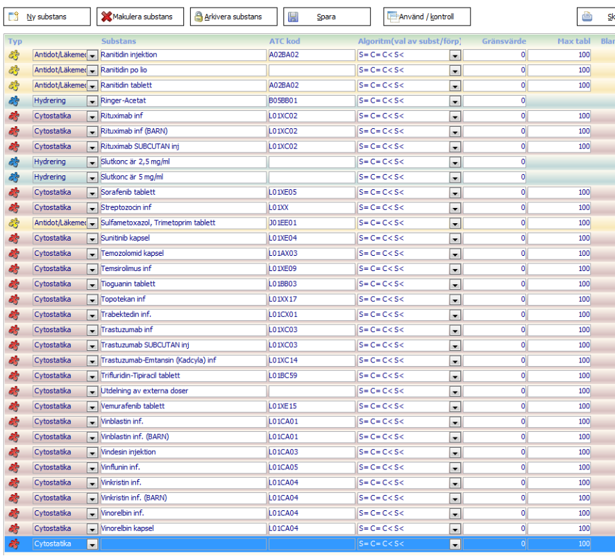The image size is (615, 556).
Task: Open the type dropdown for Ranitidin tablett
Action: [92, 86]
